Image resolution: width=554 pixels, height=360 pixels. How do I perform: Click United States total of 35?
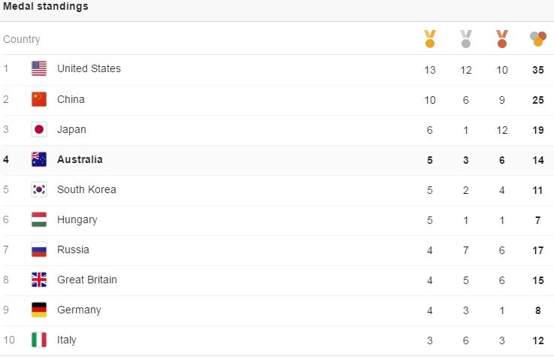pyautogui.click(x=537, y=70)
